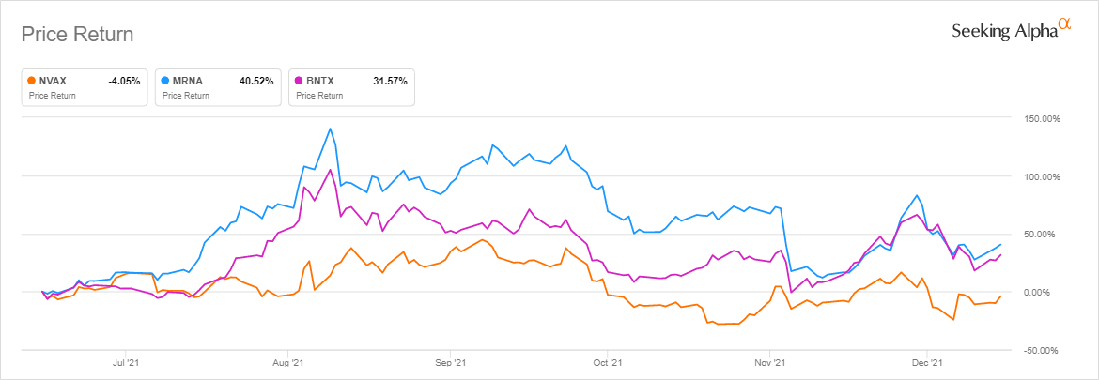This screenshot has height=380, width=1099.
Task: Toggle the BNTX series legend box
Action: tap(351, 88)
